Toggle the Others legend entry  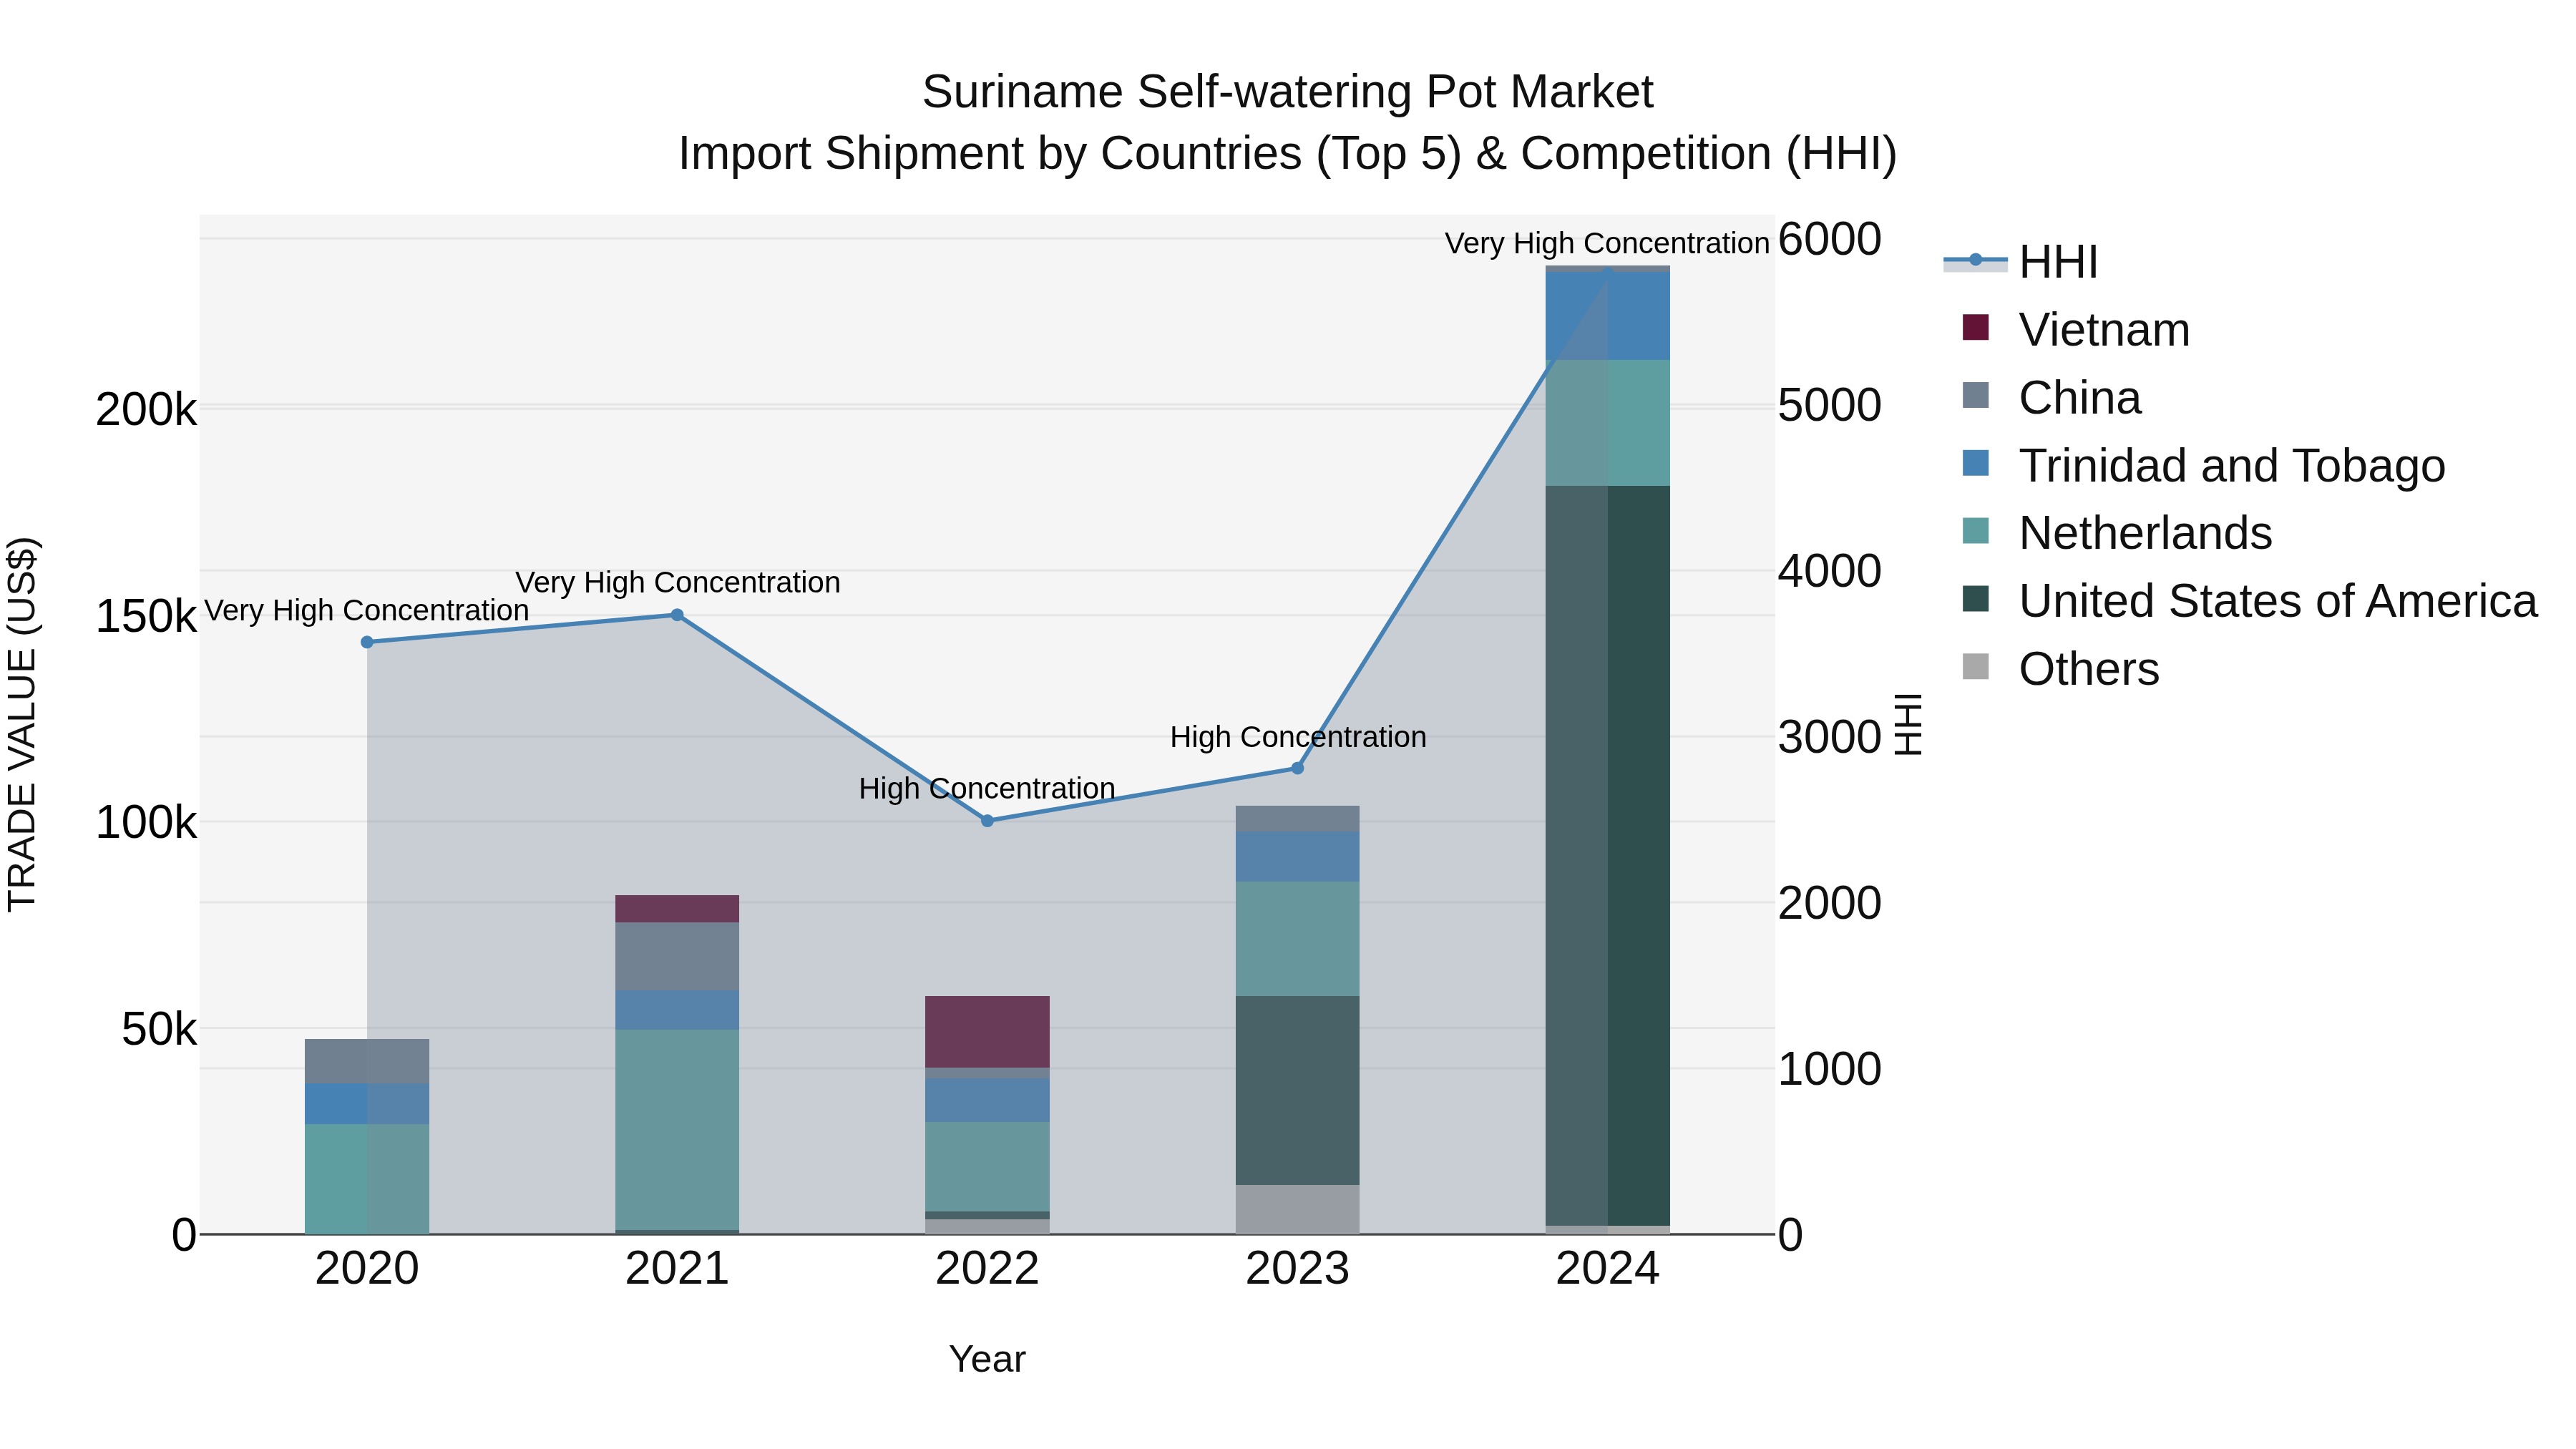pyautogui.click(x=2061, y=668)
